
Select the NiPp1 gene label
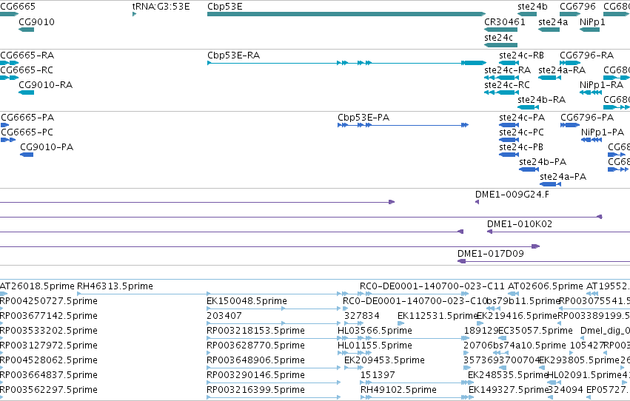(x=592, y=21)
